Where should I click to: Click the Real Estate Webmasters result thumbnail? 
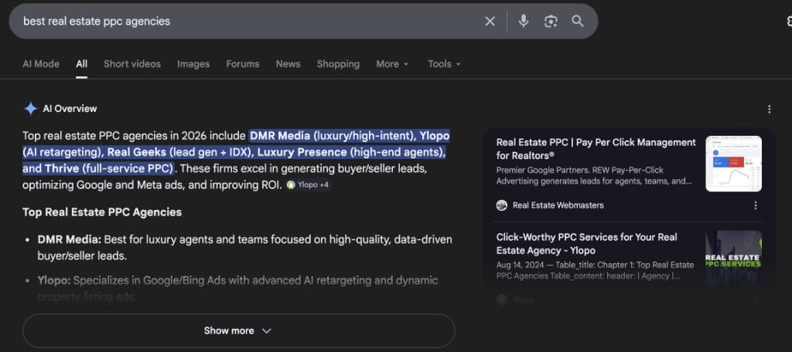click(733, 164)
